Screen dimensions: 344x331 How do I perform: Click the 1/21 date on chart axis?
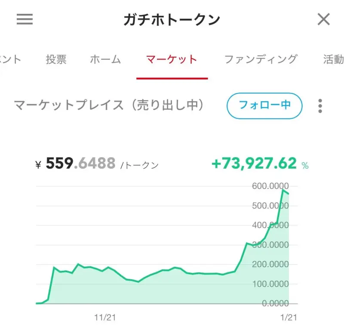(289, 318)
